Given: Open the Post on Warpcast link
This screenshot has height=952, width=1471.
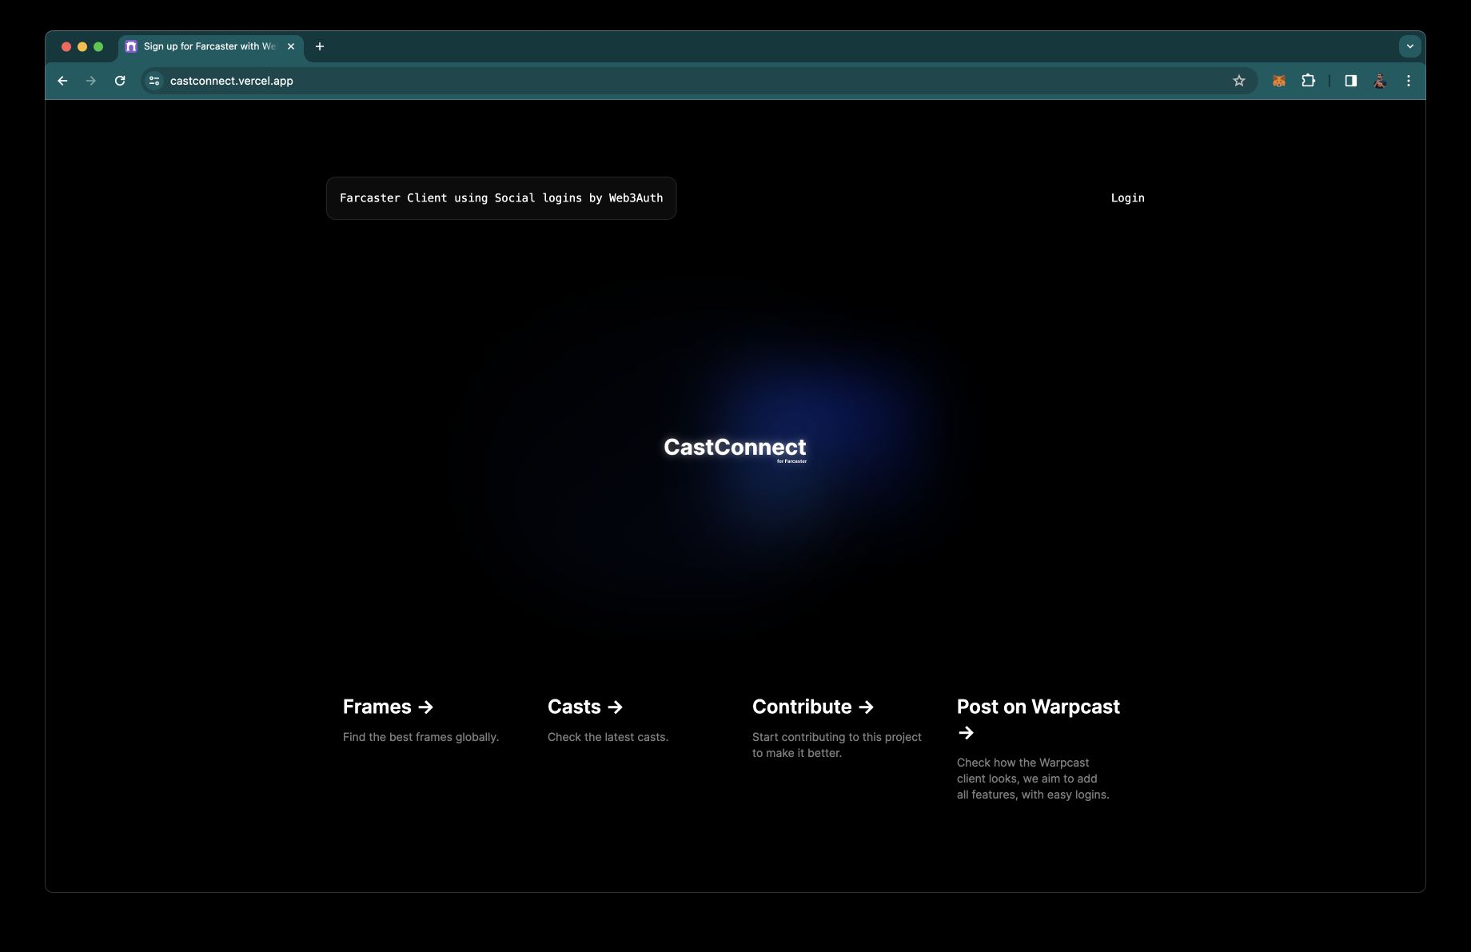Looking at the screenshot, I should click(1038, 719).
